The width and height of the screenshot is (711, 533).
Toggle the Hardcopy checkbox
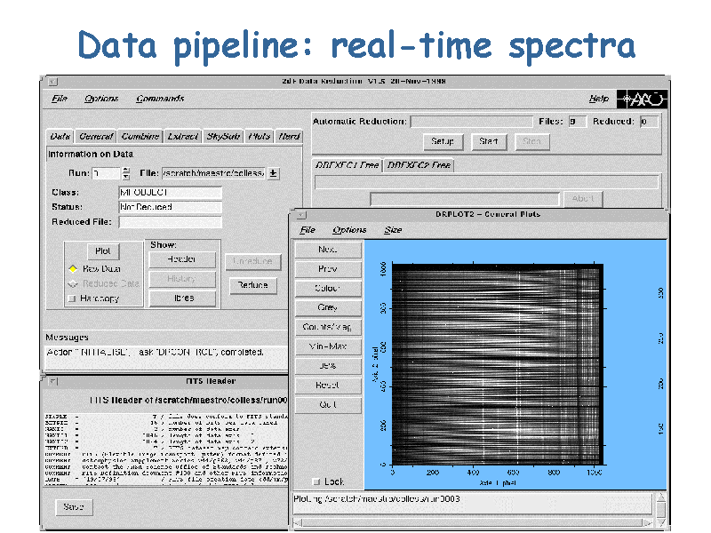[71, 298]
